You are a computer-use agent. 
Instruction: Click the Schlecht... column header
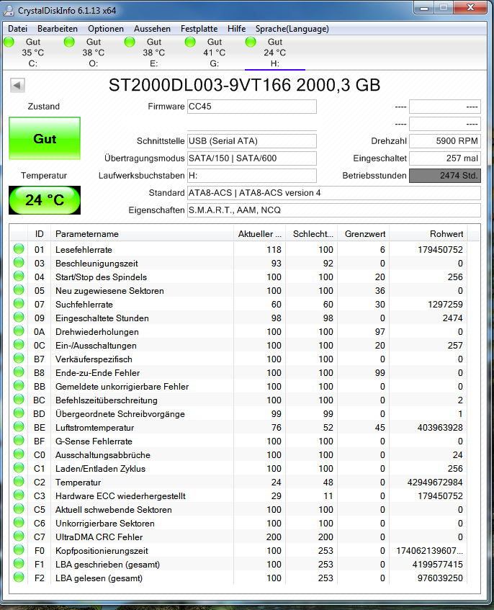pyautogui.click(x=312, y=234)
